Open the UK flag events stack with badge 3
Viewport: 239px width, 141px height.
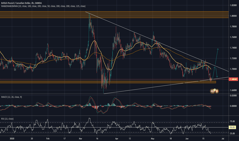tap(212, 91)
